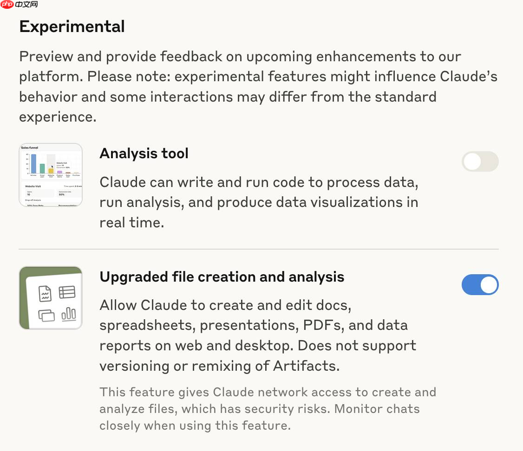Select the blue bar in Sales funnel chart

(33, 164)
